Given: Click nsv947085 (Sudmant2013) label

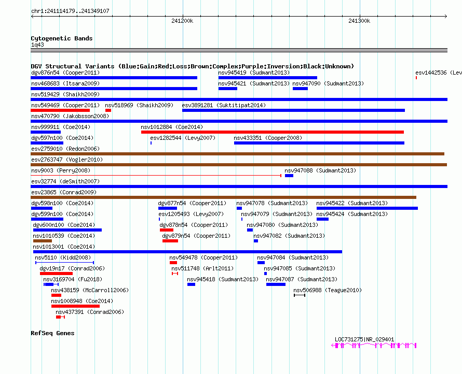Looking at the screenshot, I should [300, 268].
